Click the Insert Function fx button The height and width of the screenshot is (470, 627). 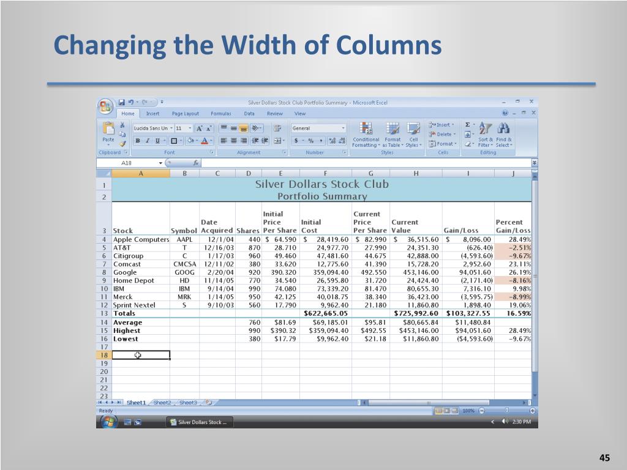195,163
